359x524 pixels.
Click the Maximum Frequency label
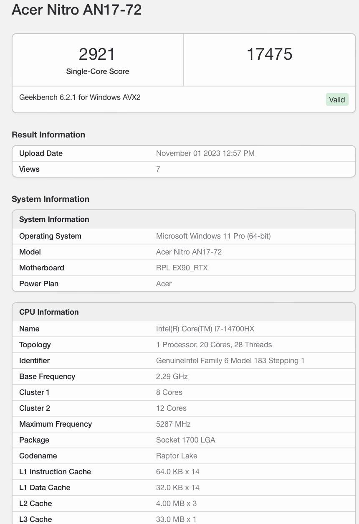tap(56, 424)
